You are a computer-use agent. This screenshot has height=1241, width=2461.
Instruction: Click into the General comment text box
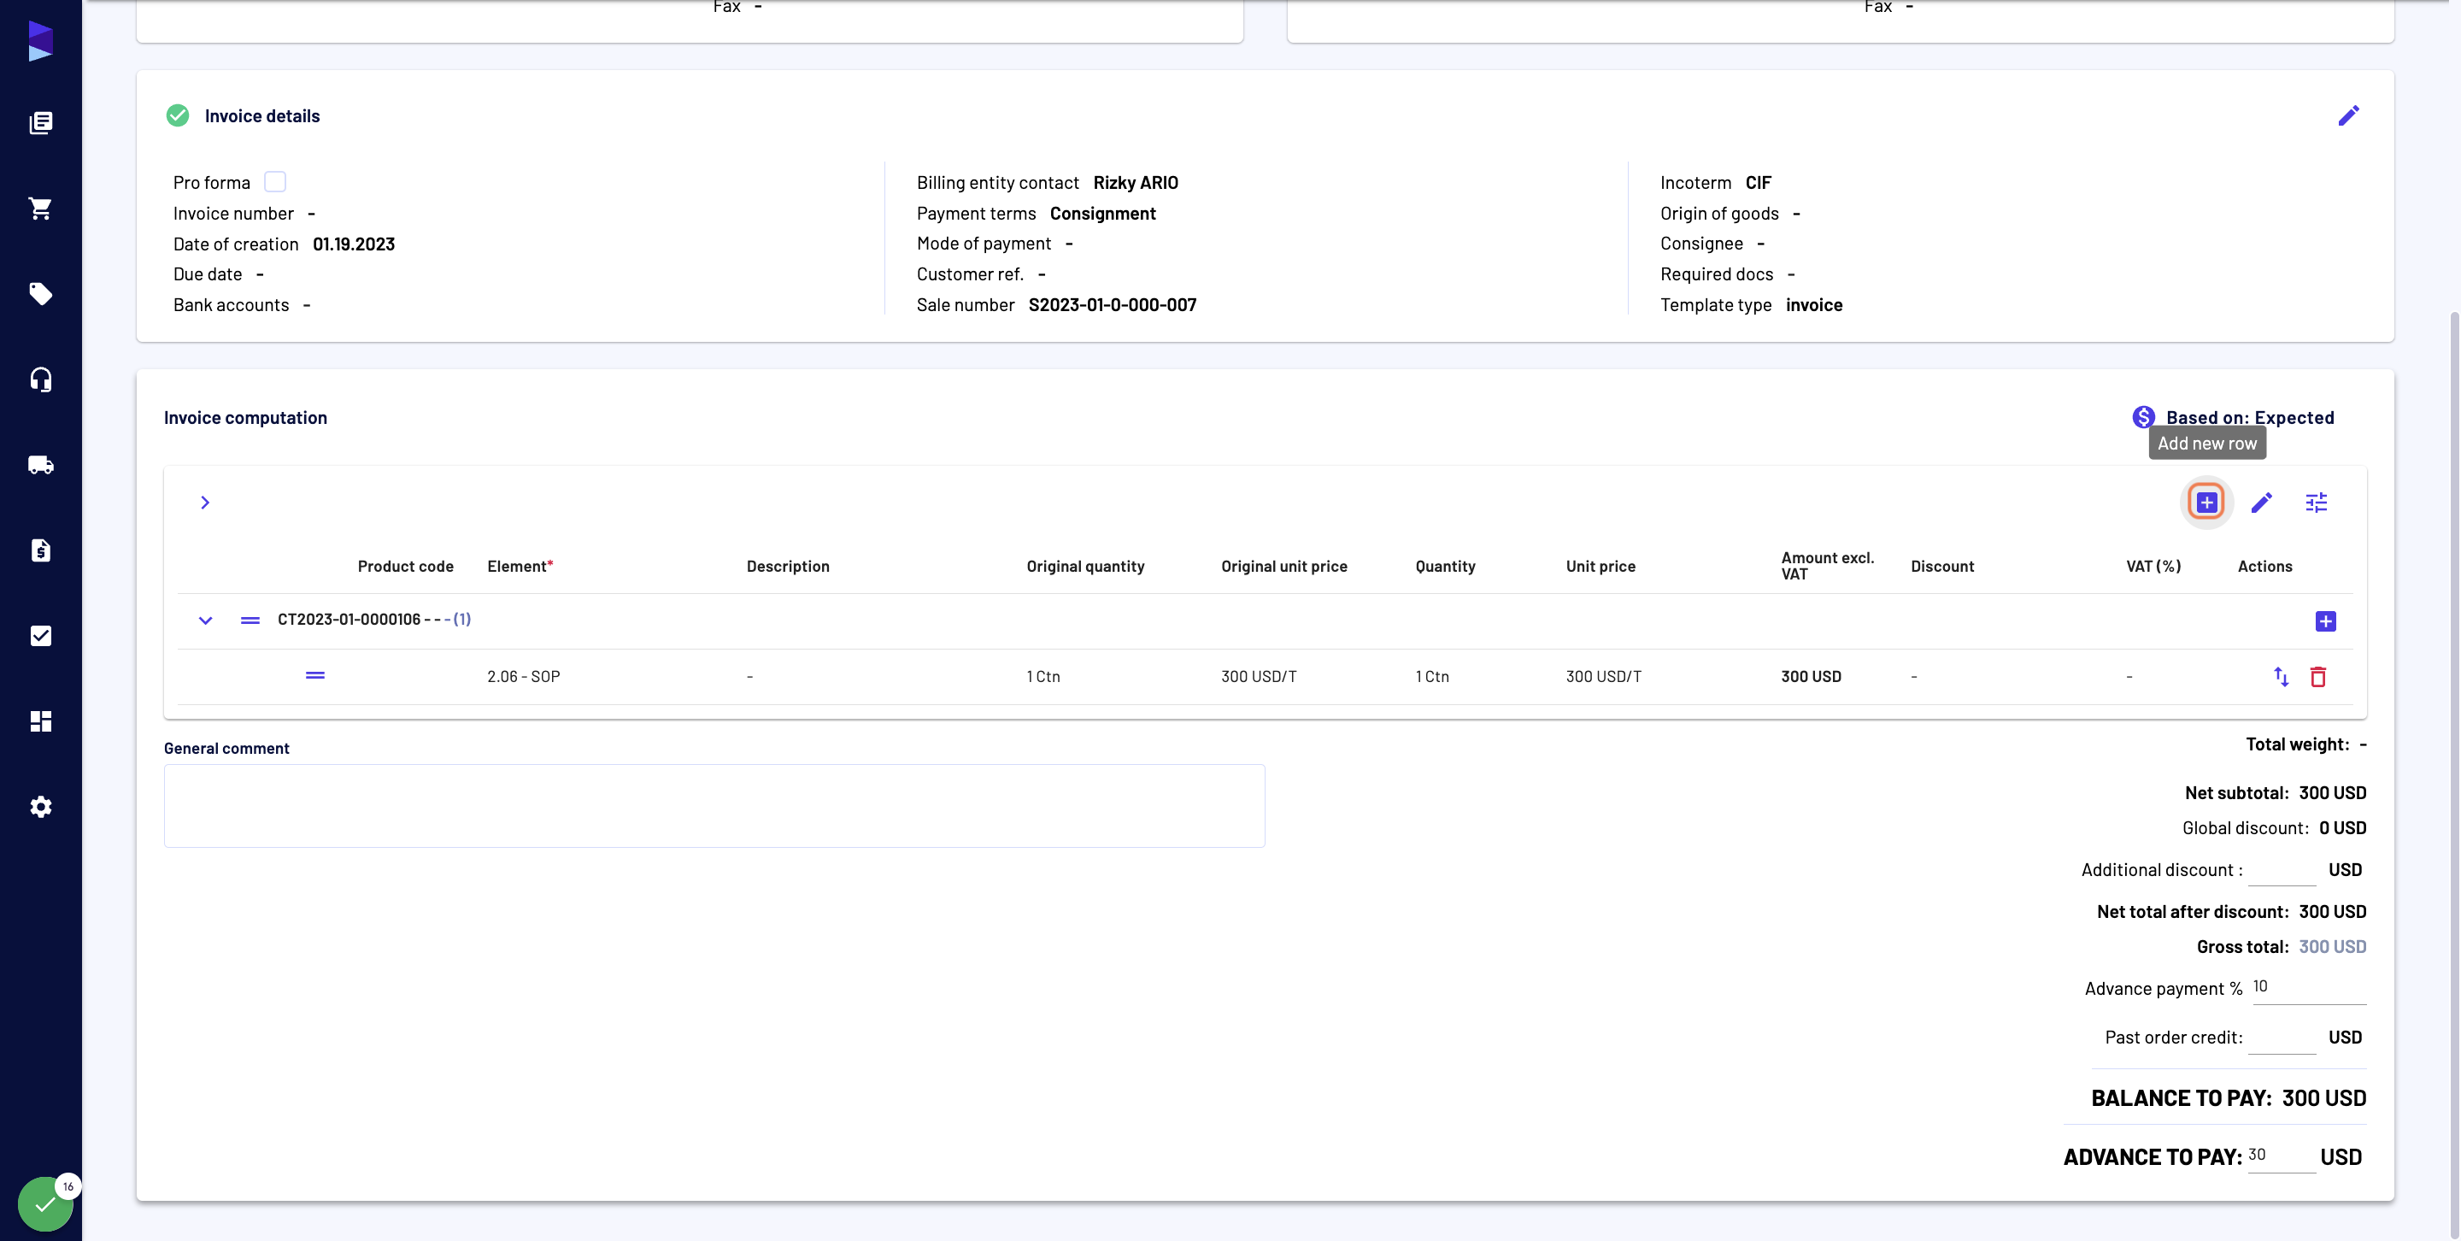click(714, 805)
